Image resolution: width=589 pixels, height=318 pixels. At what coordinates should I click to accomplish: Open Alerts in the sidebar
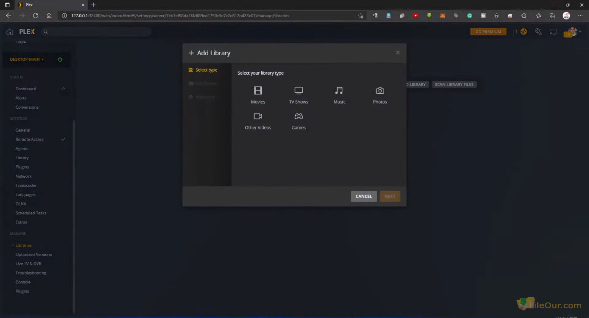click(x=21, y=98)
